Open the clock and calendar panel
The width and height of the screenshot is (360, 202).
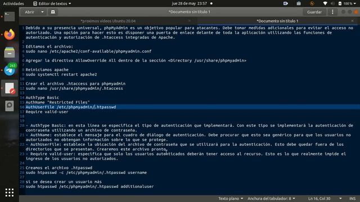(x=190, y=3)
